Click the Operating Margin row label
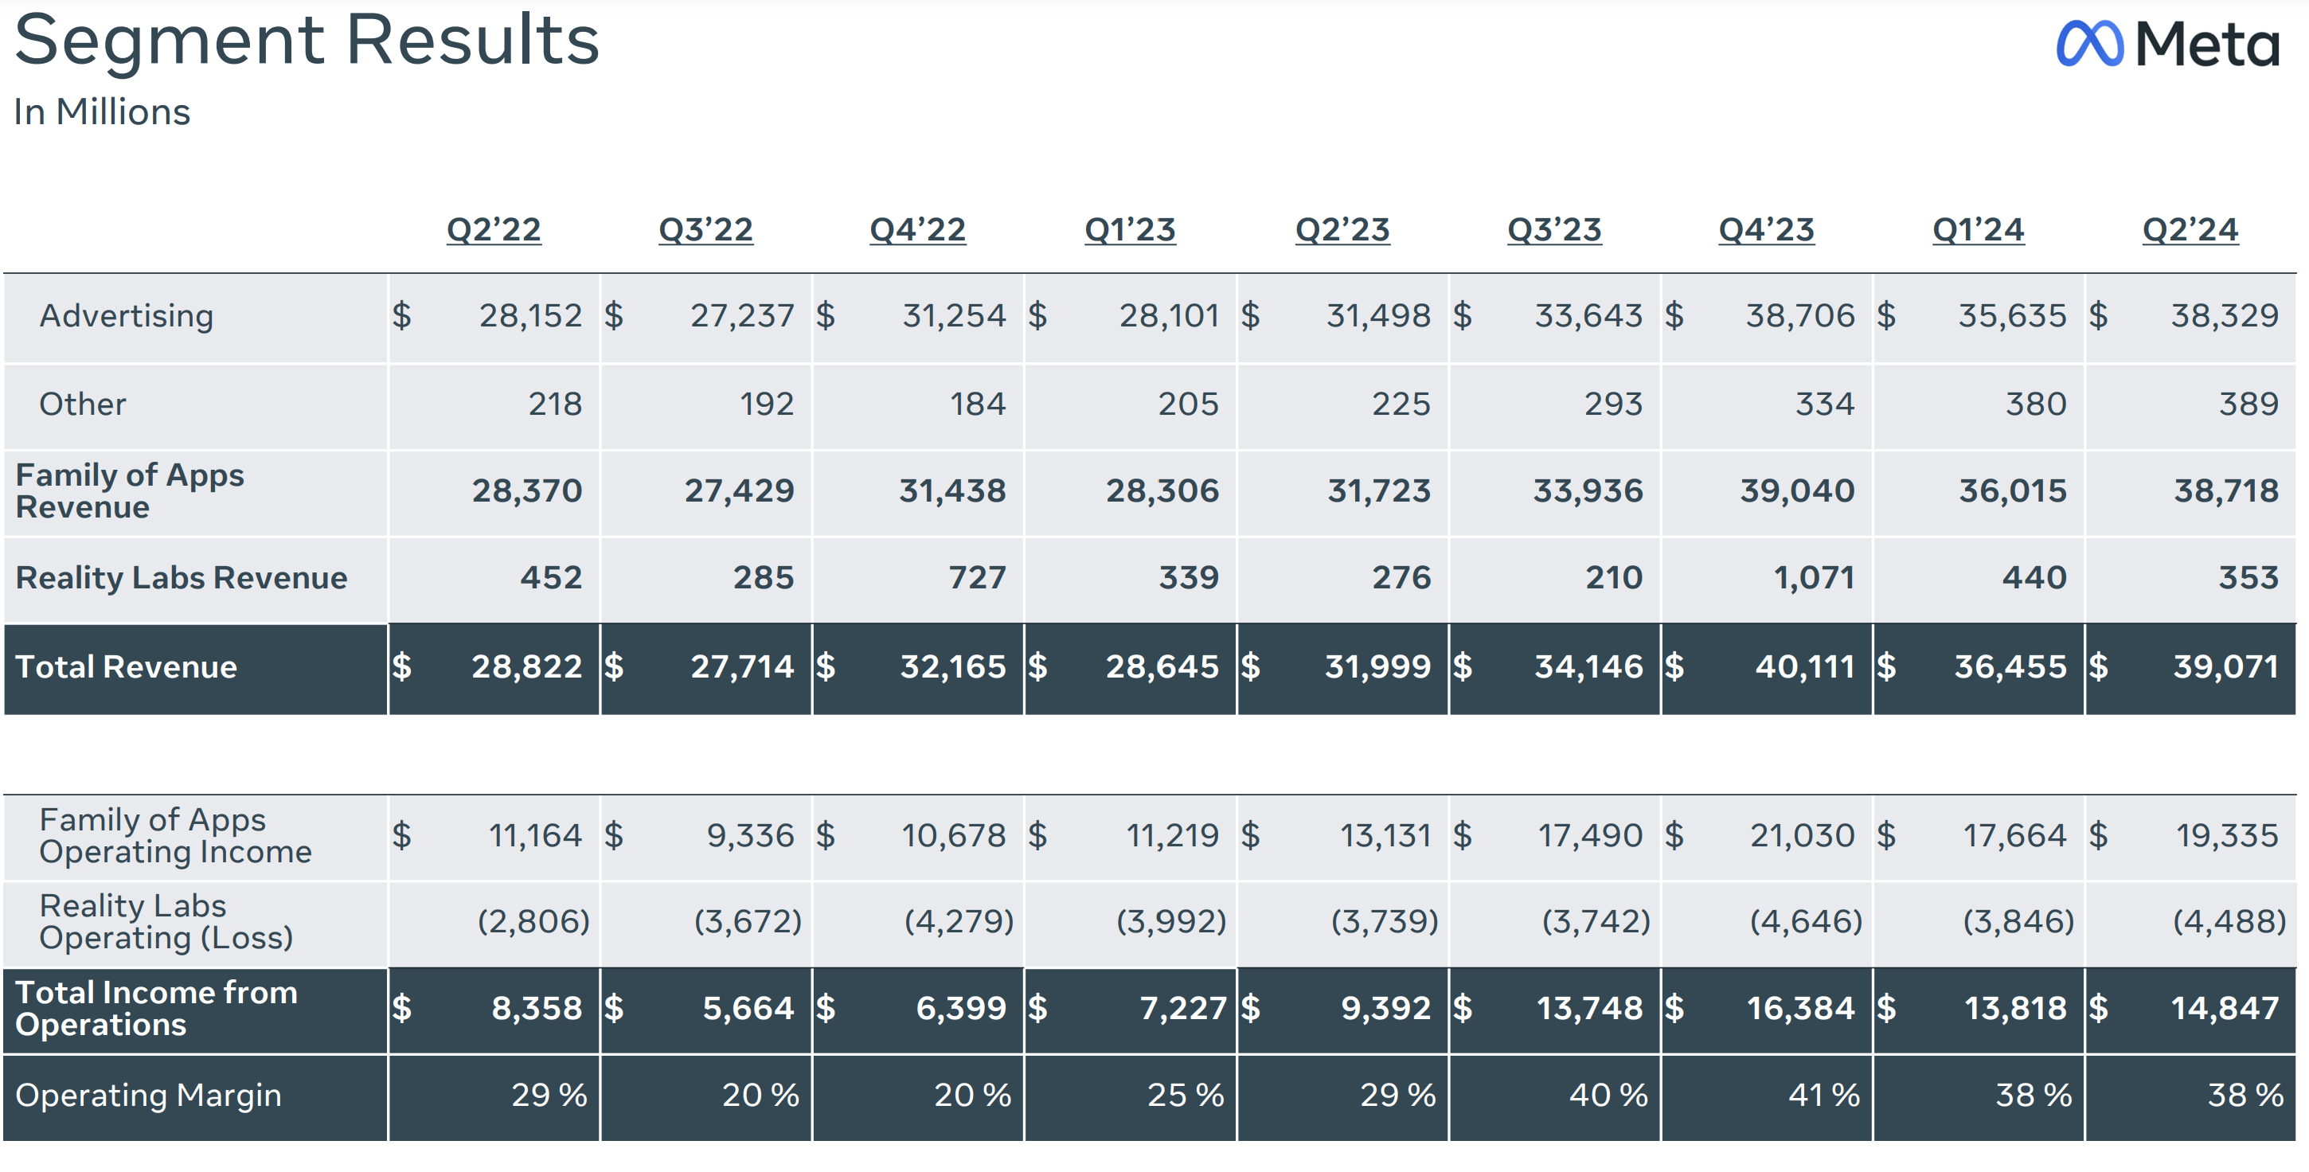The height and width of the screenshot is (1172, 2309). (148, 1096)
